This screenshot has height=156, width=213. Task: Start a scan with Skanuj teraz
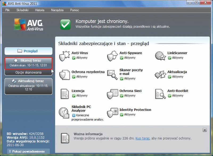pos(28,60)
